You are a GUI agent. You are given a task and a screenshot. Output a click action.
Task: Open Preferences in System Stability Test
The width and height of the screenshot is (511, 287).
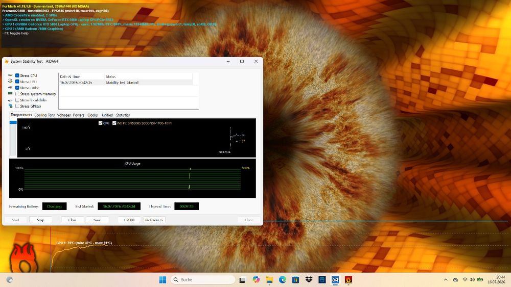[x=154, y=220]
